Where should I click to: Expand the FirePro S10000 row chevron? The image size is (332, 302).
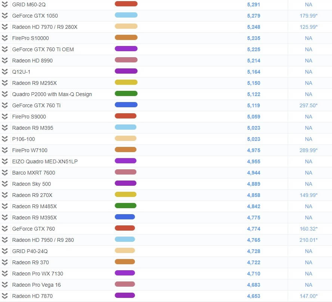[x=4, y=38]
